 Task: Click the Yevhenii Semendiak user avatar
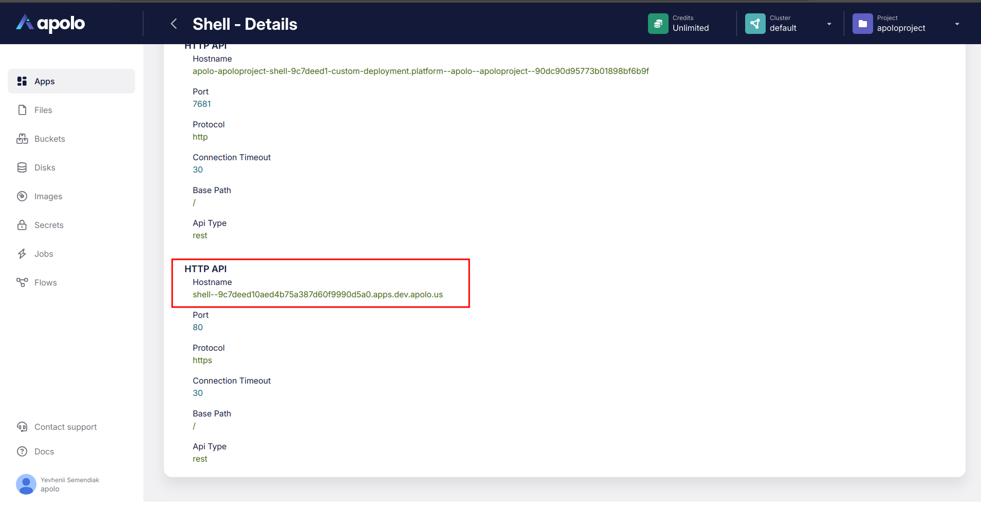click(26, 484)
